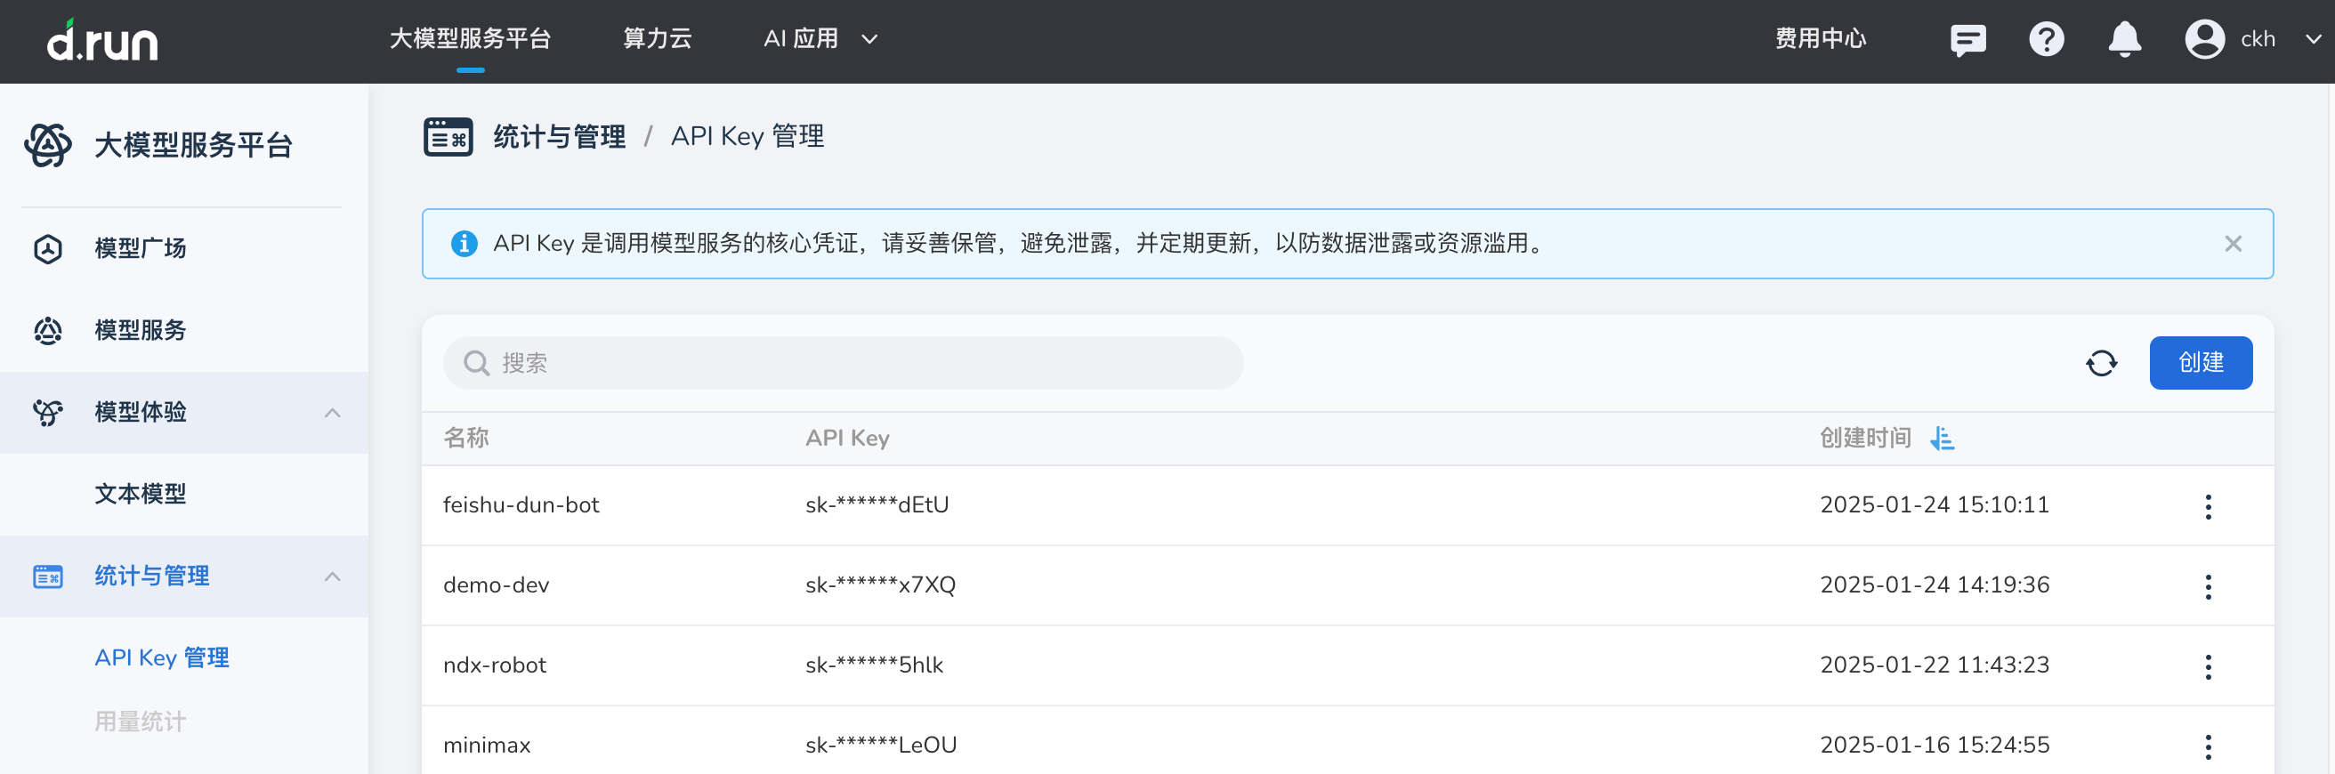2335x774 pixels.
Task: Expand the AI 应用 dropdown
Action: pyautogui.click(x=820, y=39)
